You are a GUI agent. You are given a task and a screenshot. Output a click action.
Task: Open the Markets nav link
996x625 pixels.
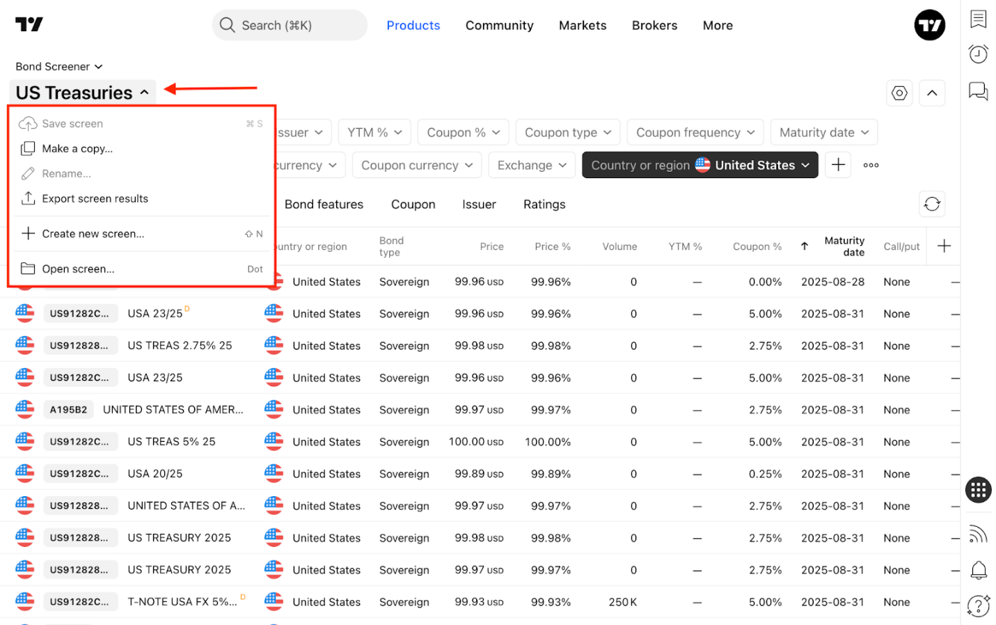(583, 25)
